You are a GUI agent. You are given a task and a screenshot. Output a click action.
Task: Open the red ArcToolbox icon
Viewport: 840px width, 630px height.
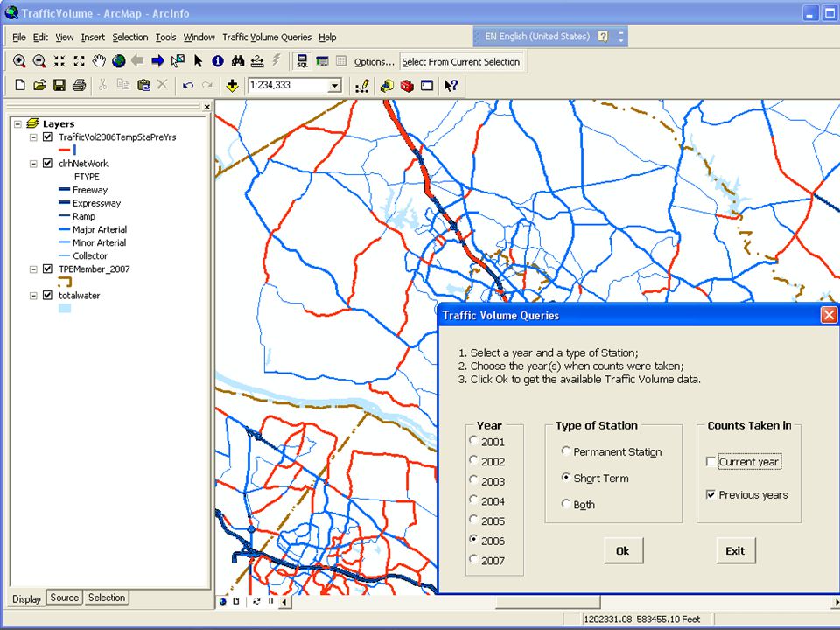tap(407, 85)
